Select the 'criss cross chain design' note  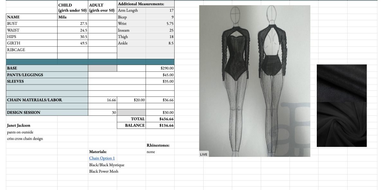32,139
